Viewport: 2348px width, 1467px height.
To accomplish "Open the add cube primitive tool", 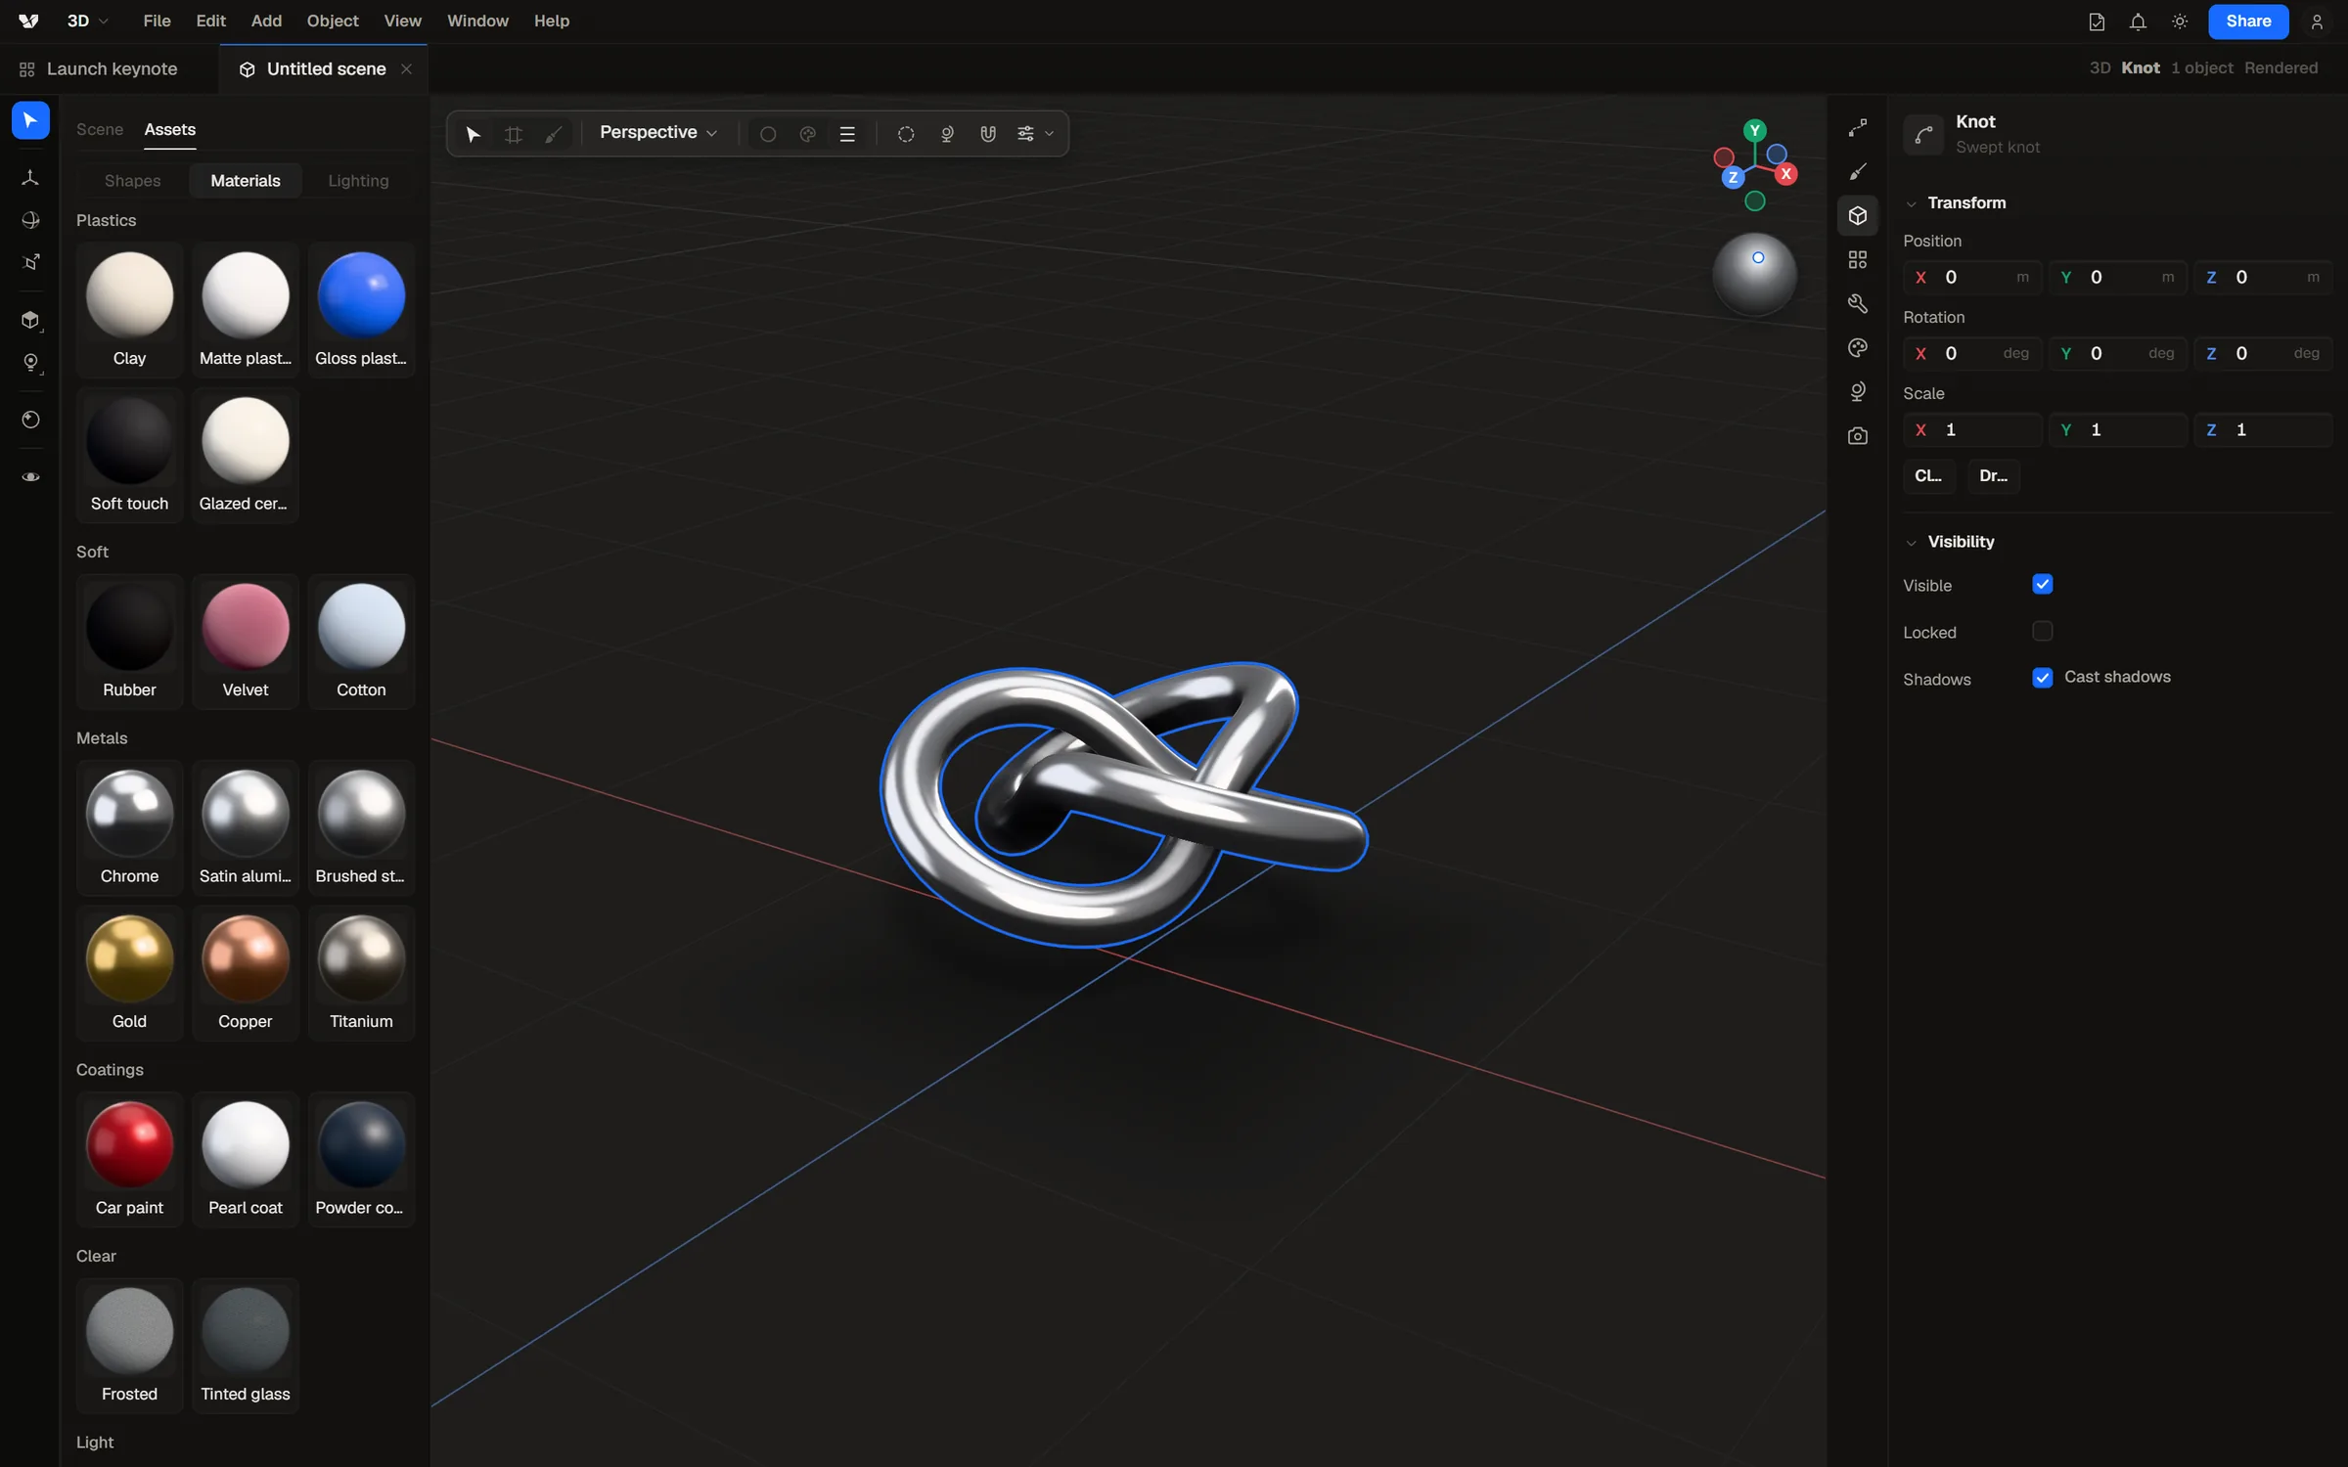I will pos(30,320).
